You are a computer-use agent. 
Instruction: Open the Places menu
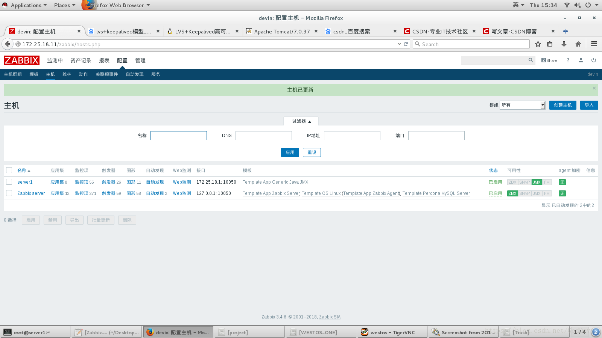tap(64, 5)
